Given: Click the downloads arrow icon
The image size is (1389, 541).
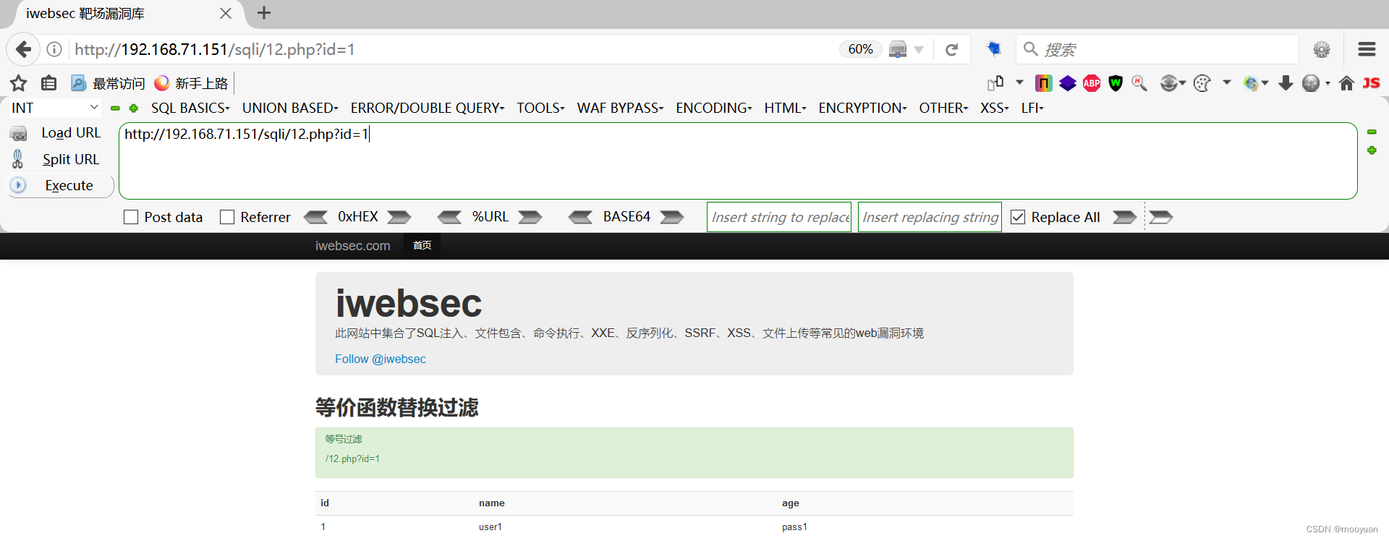Looking at the screenshot, I should coord(1286,83).
